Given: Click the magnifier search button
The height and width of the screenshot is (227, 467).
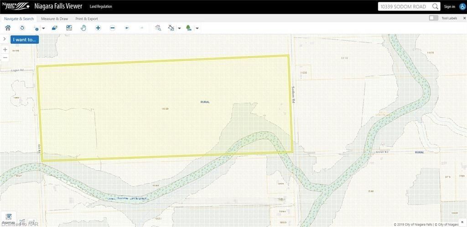Looking at the screenshot, I should click(436, 6).
